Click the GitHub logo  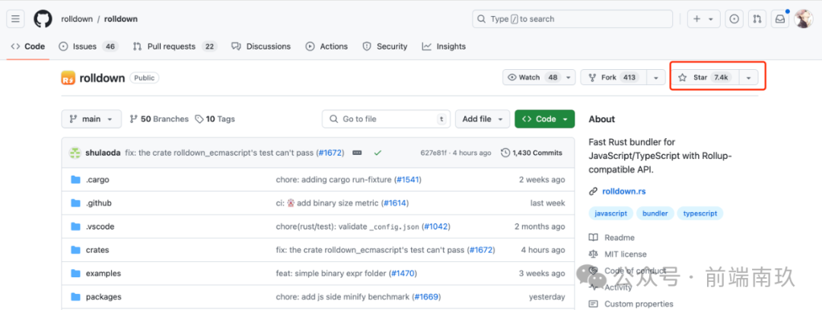[43, 20]
